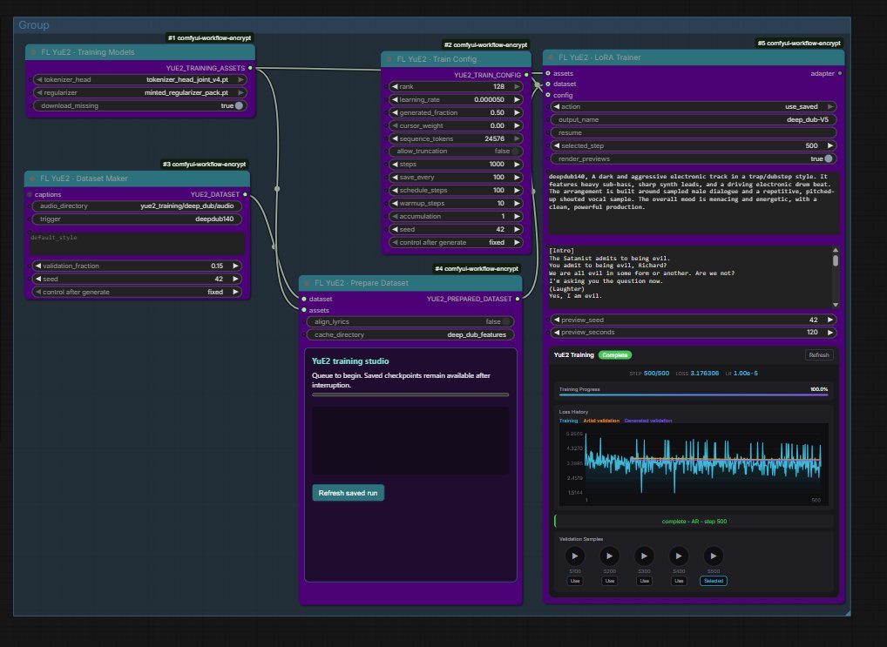The height and width of the screenshot is (647, 887).
Task: Click the adapter output slot on LoRA Trainer
Action: tap(839, 73)
